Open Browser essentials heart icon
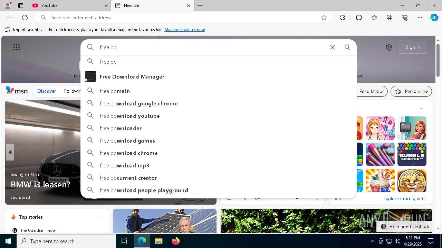The image size is (442, 248). tap(405, 18)
